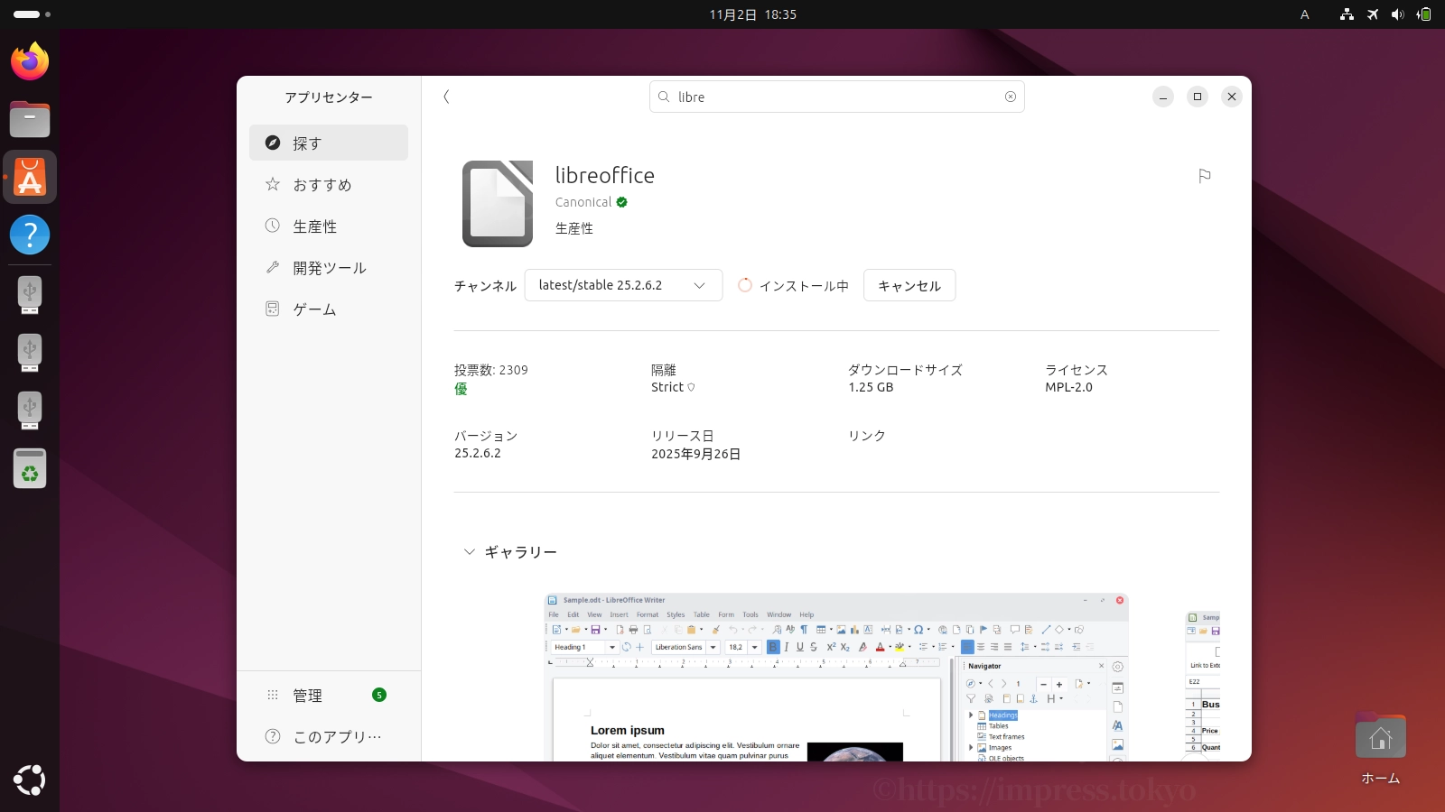Open ゲーム category in the sidebar

click(329, 309)
